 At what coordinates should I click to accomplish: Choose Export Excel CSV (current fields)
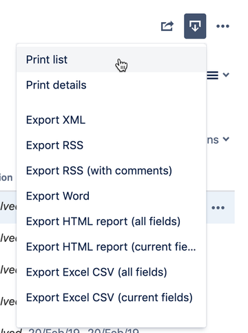click(x=112, y=297)
